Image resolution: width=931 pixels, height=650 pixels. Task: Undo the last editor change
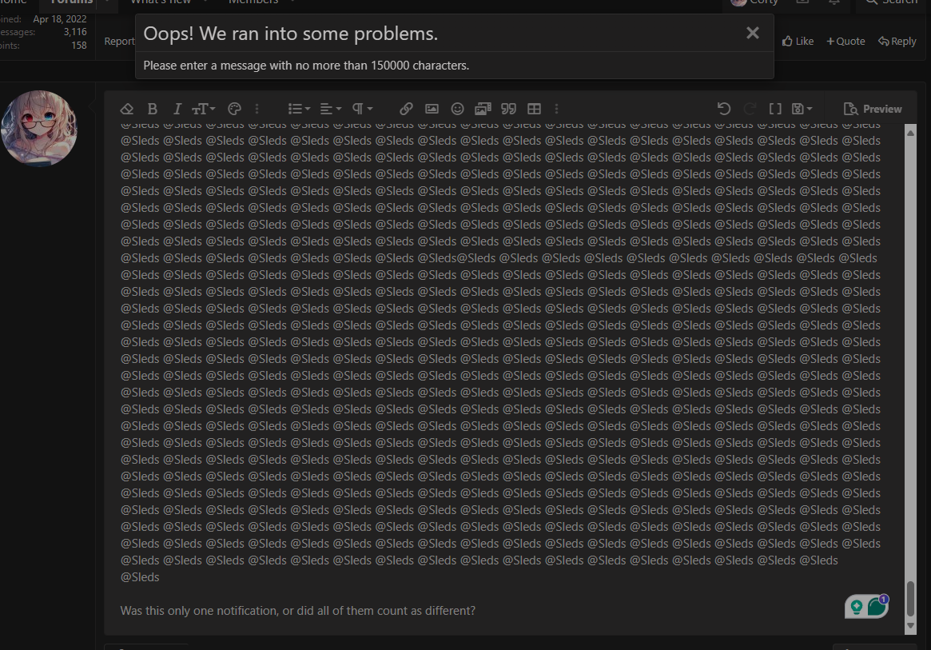[723, 108]
